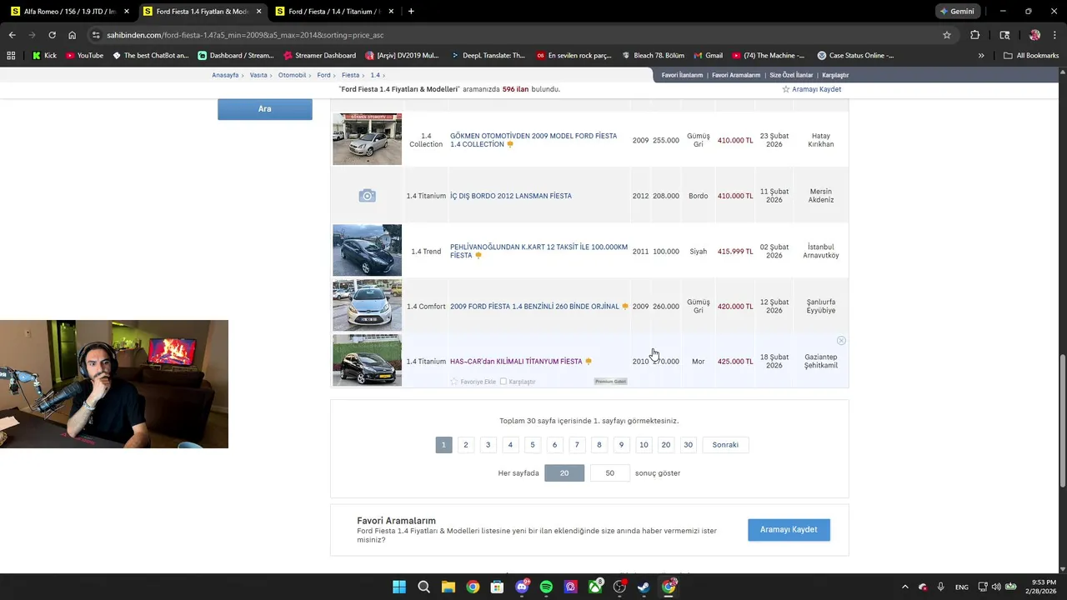The height and width of the screenshot is (600, 1067).
Task: Open the All Bookmarks folder
Action: tap(1031, 55)
